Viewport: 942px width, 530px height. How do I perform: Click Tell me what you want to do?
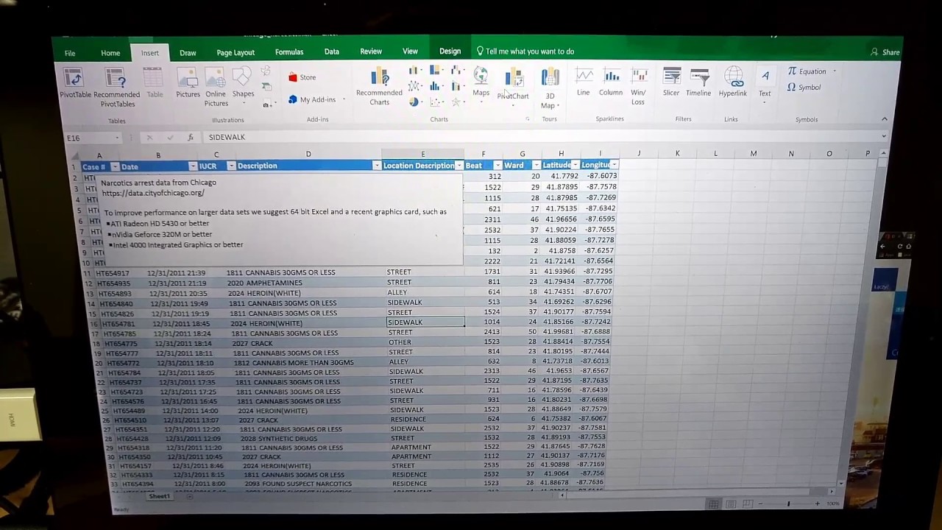(525, 52)
